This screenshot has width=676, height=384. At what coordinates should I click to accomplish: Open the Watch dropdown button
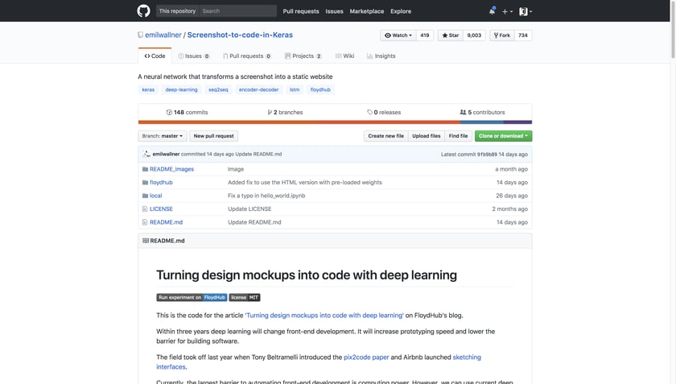398,35
